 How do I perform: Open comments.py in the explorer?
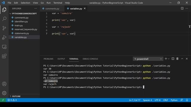pos(21,18)
